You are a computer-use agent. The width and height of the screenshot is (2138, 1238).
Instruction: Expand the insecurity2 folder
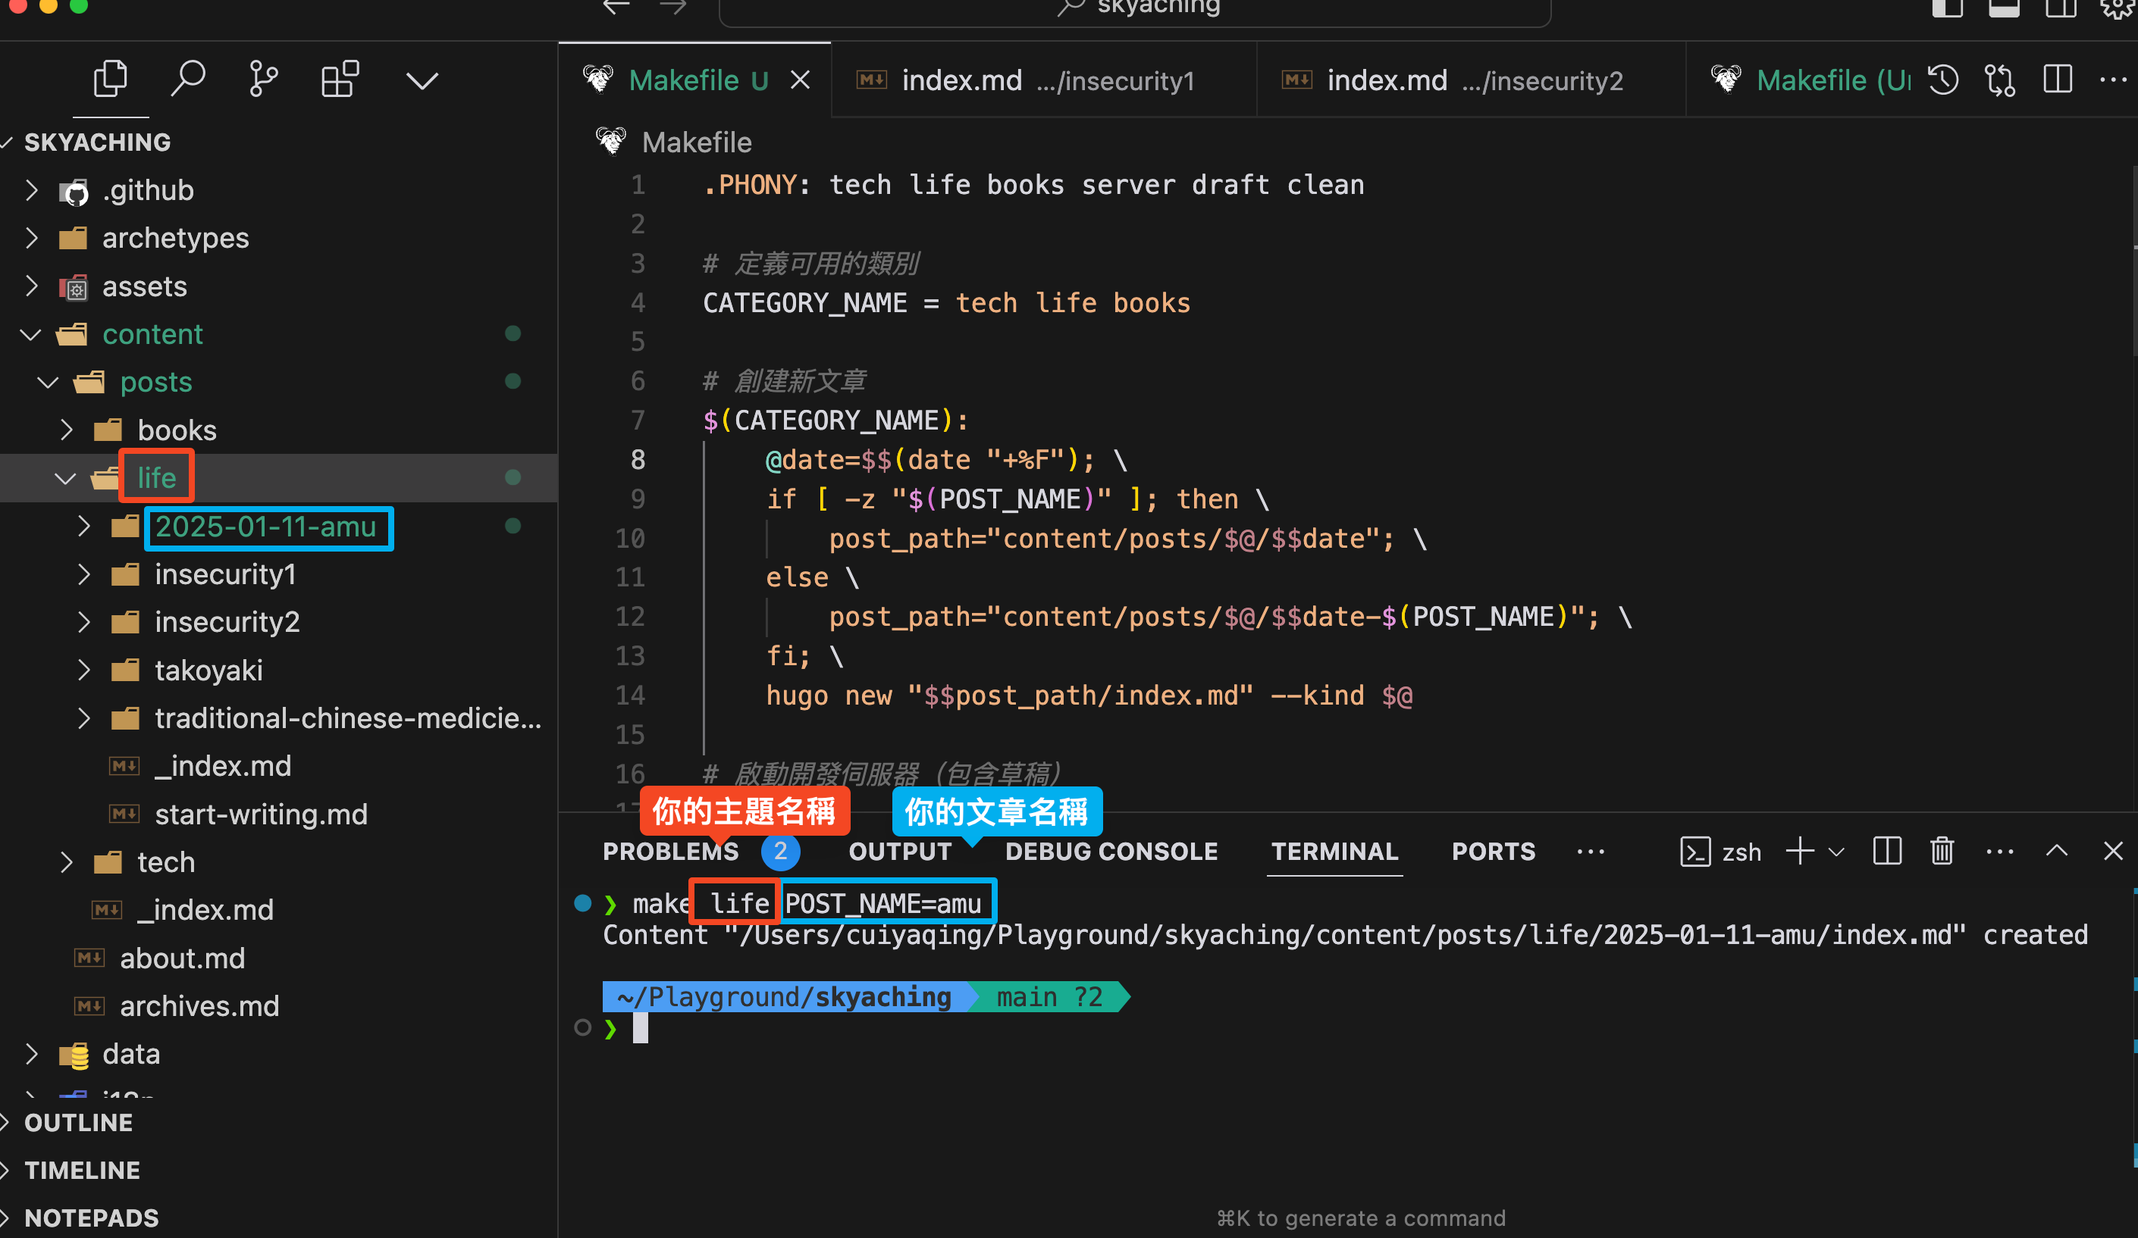click(278, 621)
